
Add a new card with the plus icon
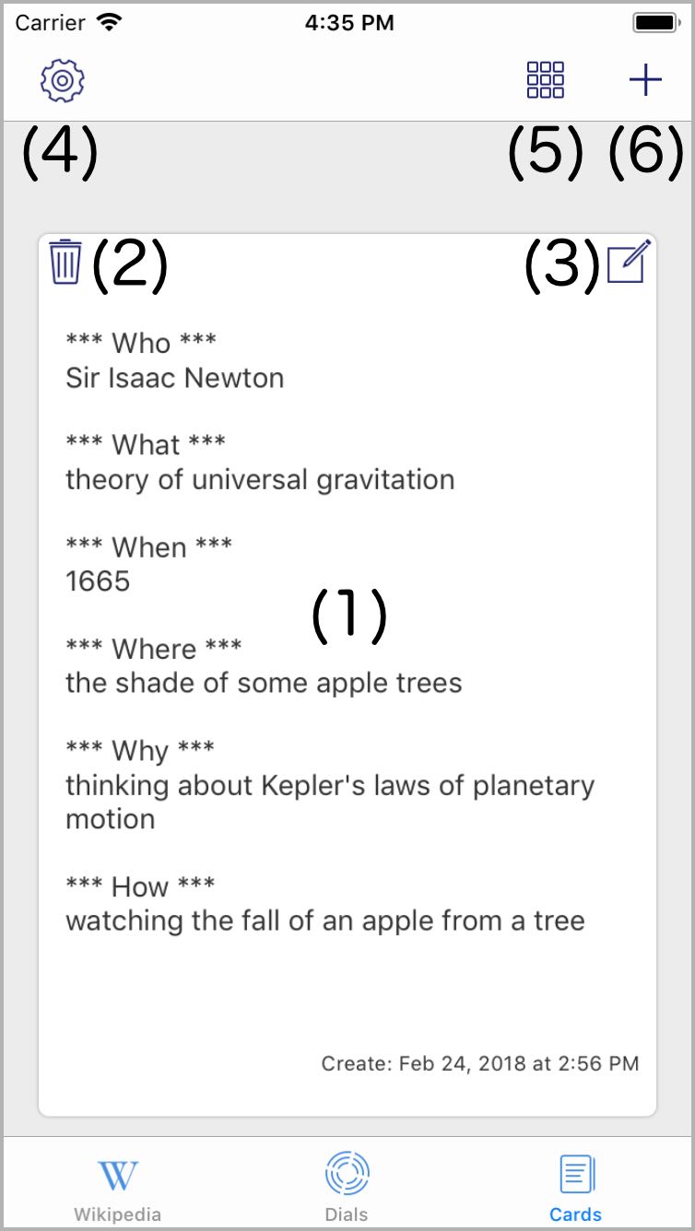coord(645,80)
